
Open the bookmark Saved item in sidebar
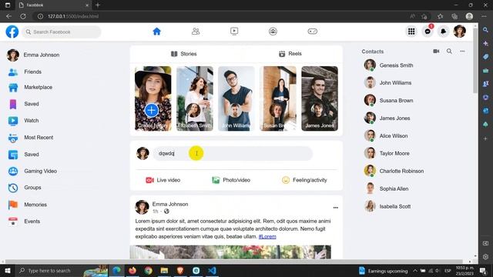[24, 104]
